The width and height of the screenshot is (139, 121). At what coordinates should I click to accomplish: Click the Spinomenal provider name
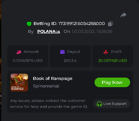click(46, 86)
